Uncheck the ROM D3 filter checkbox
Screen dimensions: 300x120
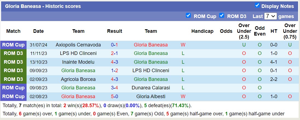click(x=222, y=16)
